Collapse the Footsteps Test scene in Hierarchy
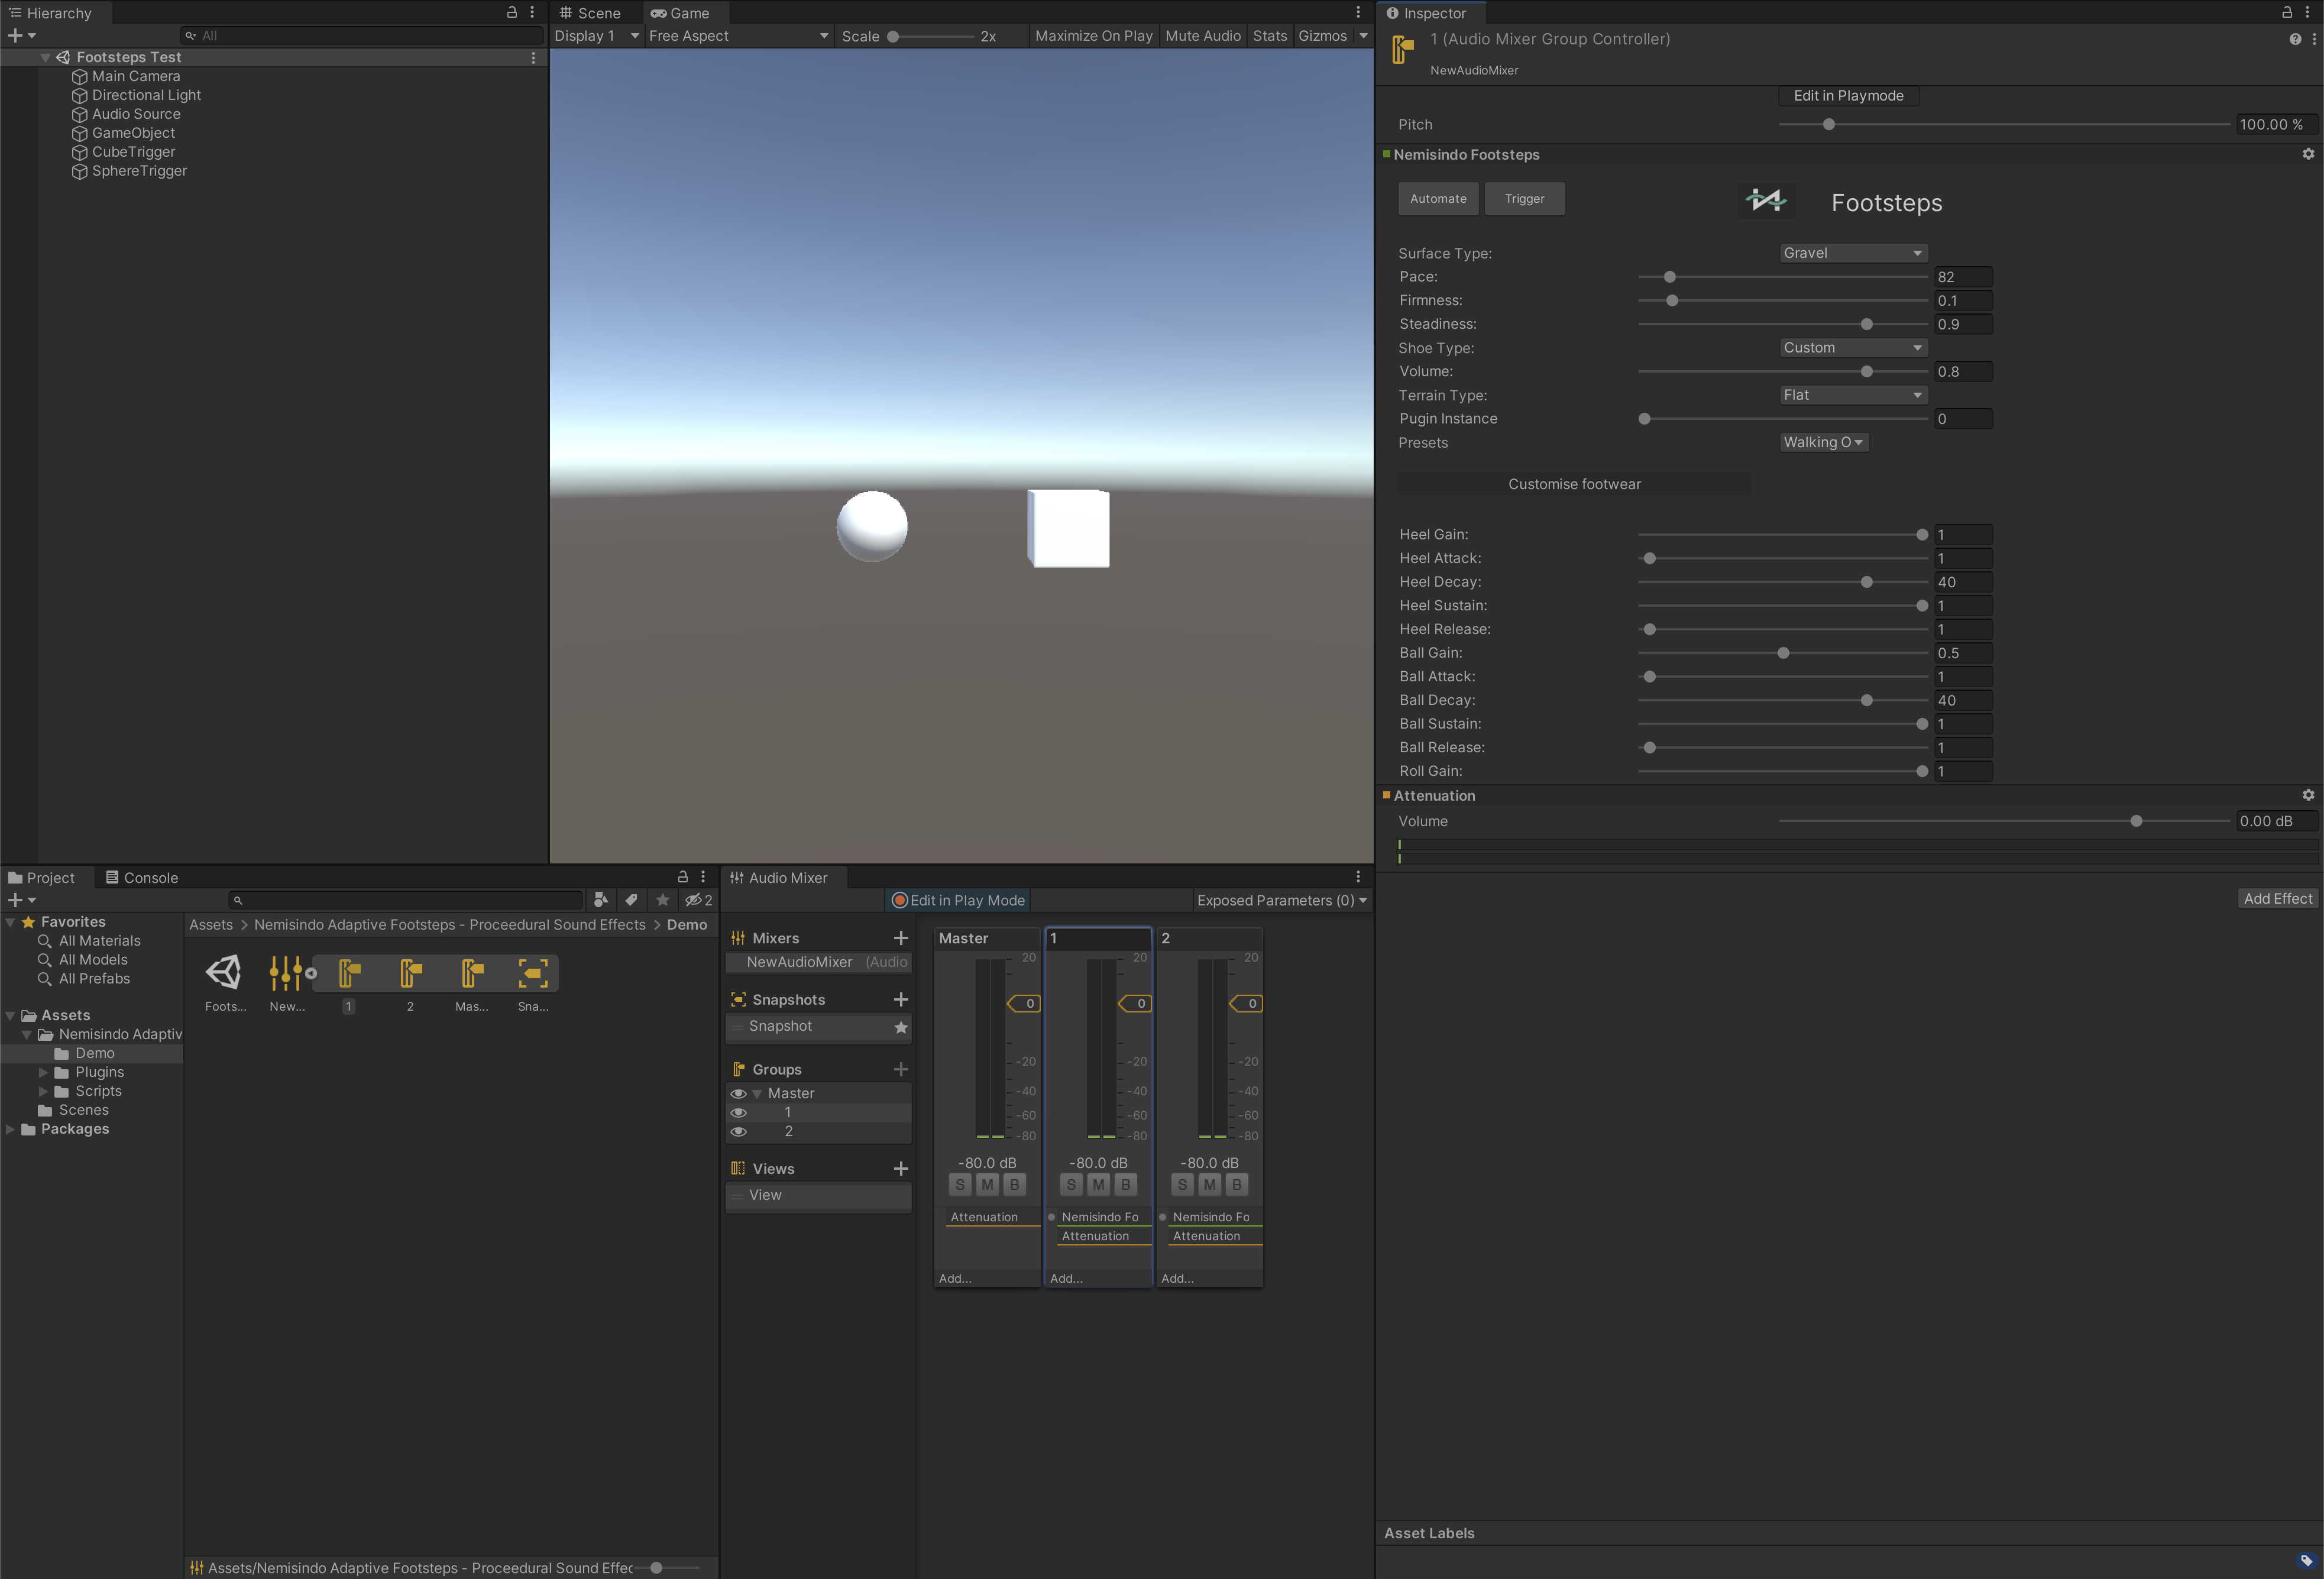Viewport: 2324px width, 1579px height. (x=45, y=58)
